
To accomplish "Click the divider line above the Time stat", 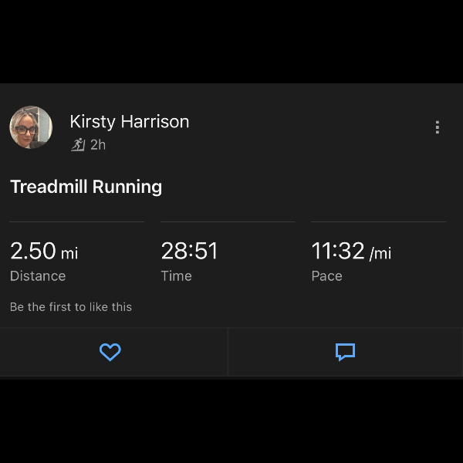I will click(228, 221).
